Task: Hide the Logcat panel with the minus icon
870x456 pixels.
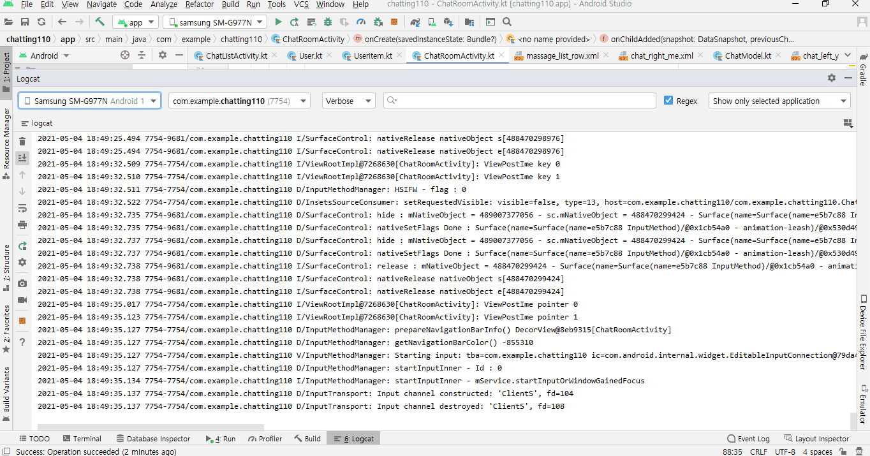Action: (x=848, y=78)
